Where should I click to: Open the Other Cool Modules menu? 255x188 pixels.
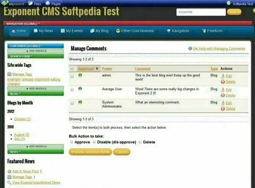tap(137, 31)
